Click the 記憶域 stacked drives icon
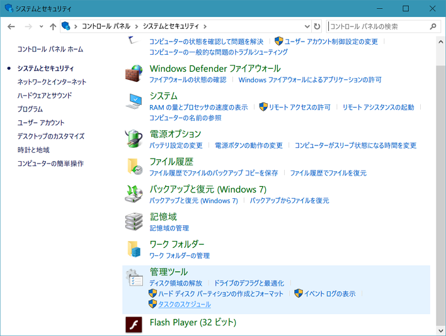This screenshot has width=446, height=336. 134,221
